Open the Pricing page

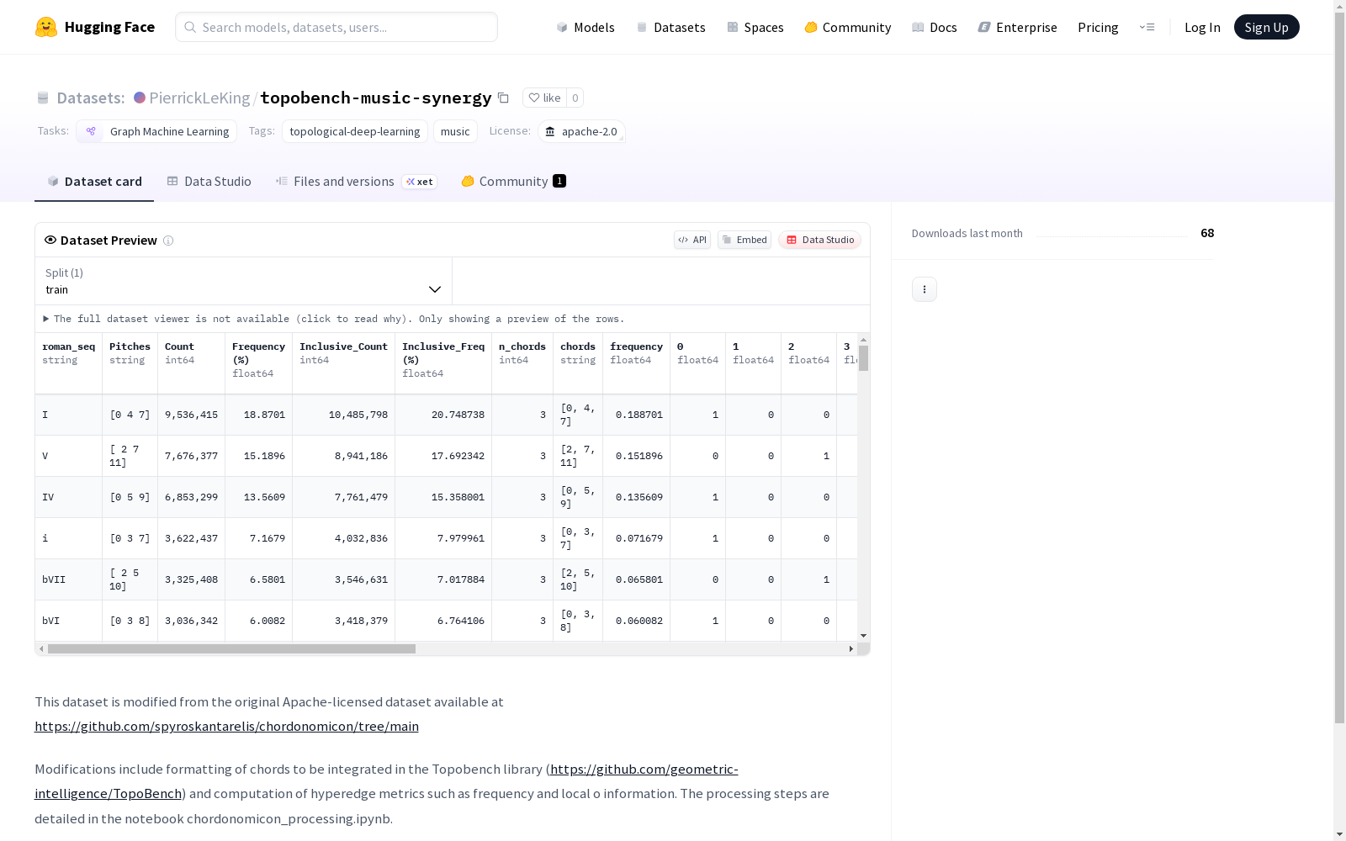coord(1098,27)
